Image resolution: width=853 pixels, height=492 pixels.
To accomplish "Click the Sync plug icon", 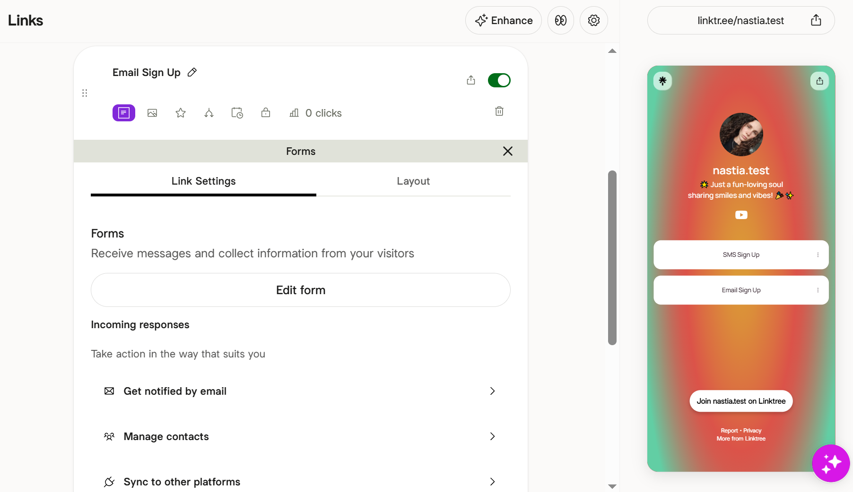I will point(109,482).
